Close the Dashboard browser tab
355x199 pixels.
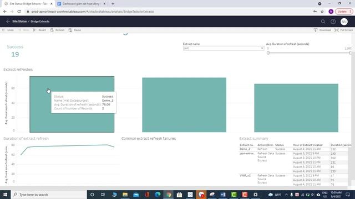[105, 4]
